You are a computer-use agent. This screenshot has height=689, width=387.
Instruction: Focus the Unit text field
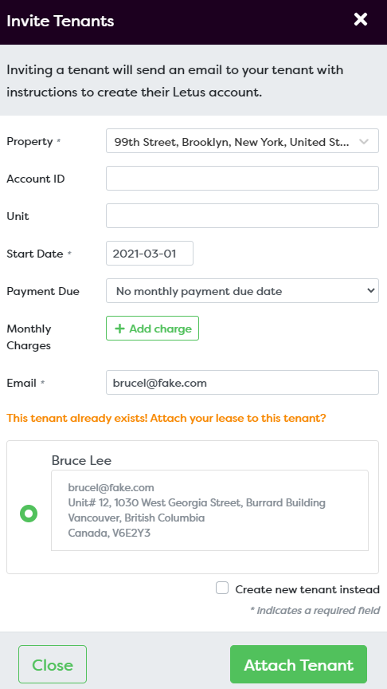click(x=242, y=215)
